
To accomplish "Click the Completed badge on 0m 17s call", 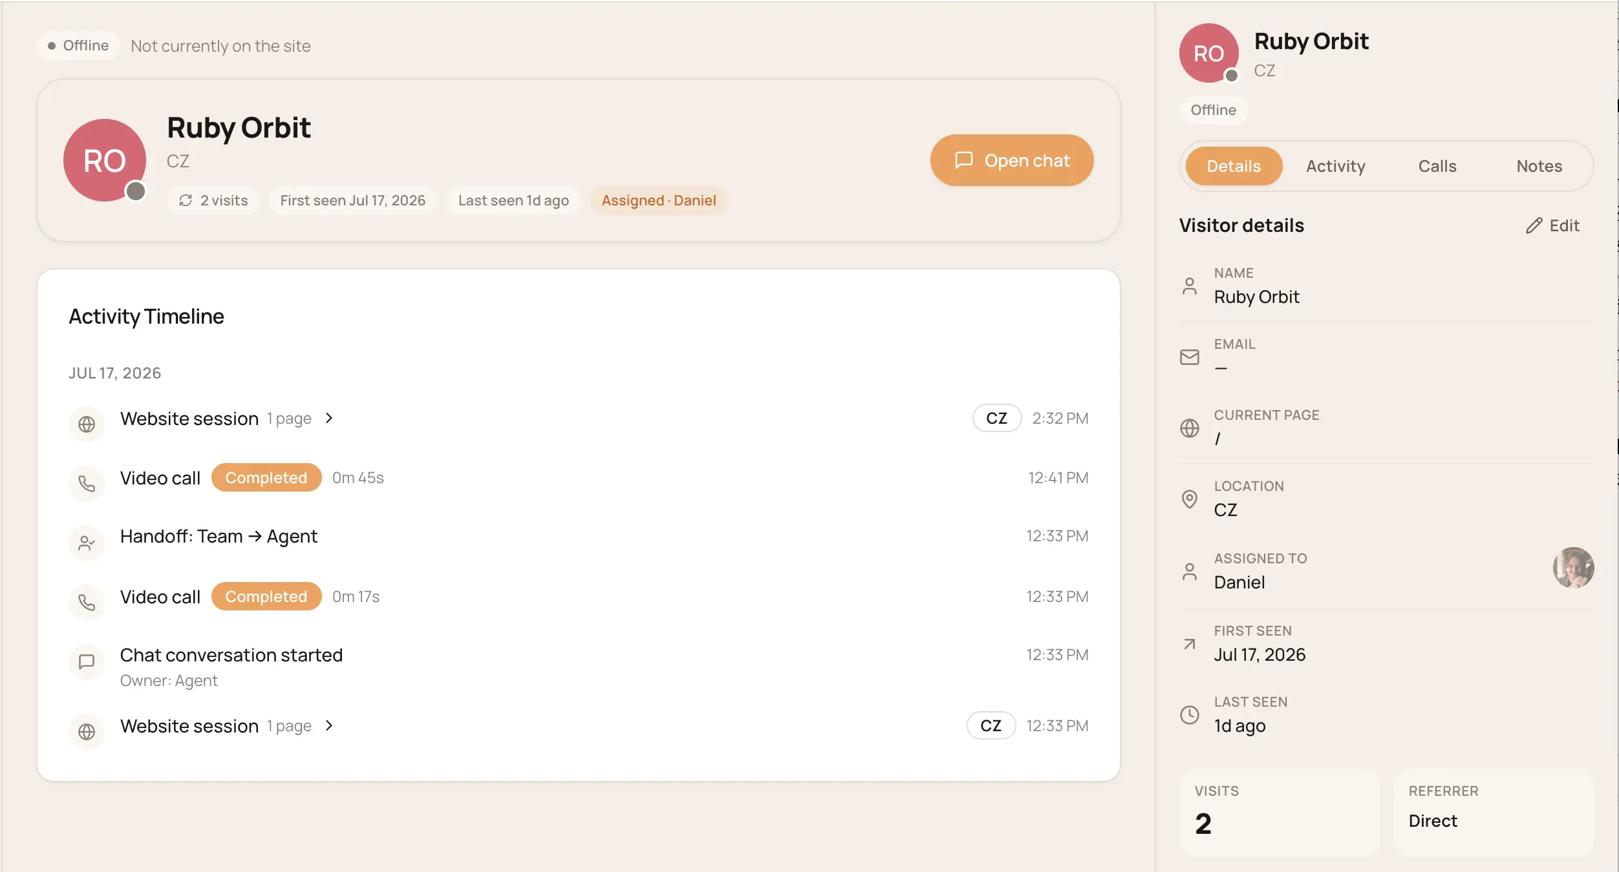I will tap(266, 596).
